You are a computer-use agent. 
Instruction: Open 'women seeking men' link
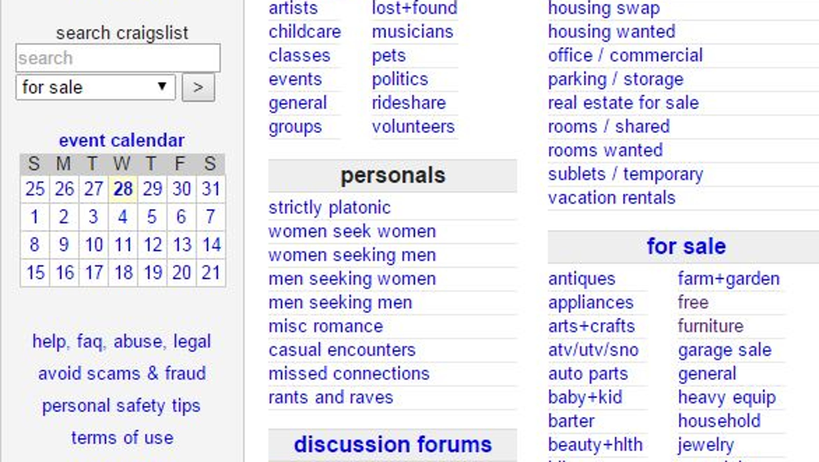tap(352, 256)
